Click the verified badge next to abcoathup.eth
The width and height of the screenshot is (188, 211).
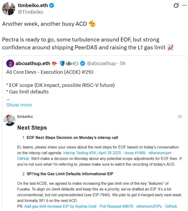(82, 64)
